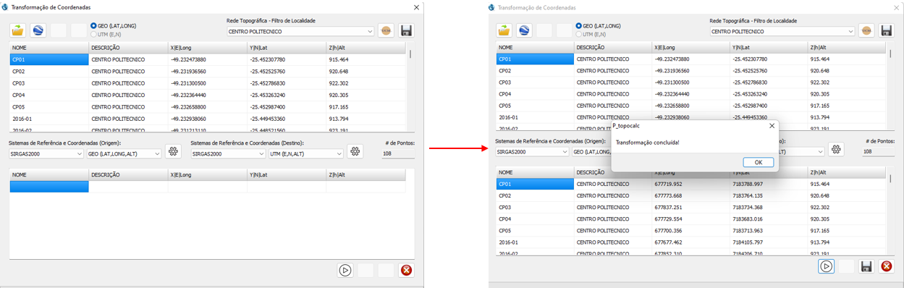Open UTM (E,N,ALT) dropdown in left window
The width and height of the screenshot is (904, 288).
coord(306,153)
